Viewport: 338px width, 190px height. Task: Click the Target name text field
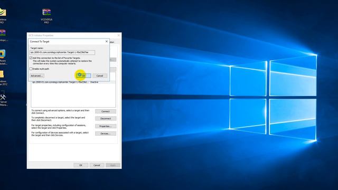(62, 52)
